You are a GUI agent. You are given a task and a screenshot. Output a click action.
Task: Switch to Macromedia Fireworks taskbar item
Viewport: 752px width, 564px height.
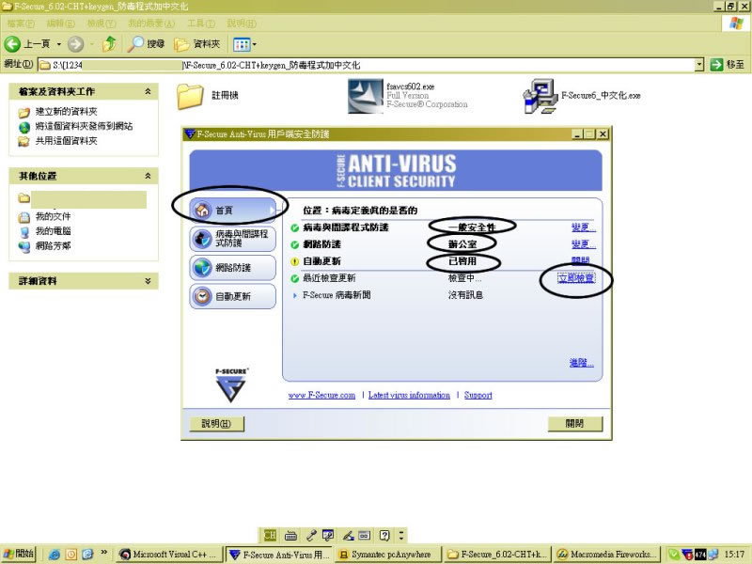(x=606, y=555)
